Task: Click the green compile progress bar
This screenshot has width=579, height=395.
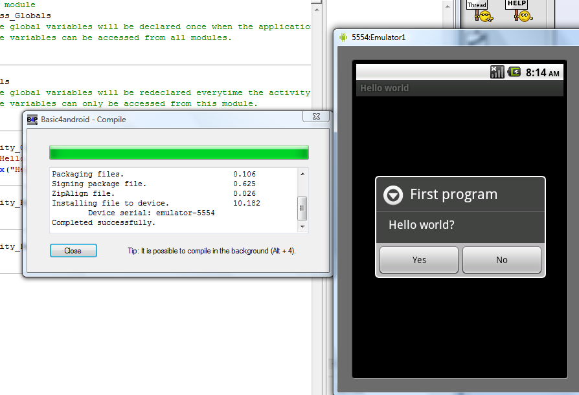Action: (179, 152)
